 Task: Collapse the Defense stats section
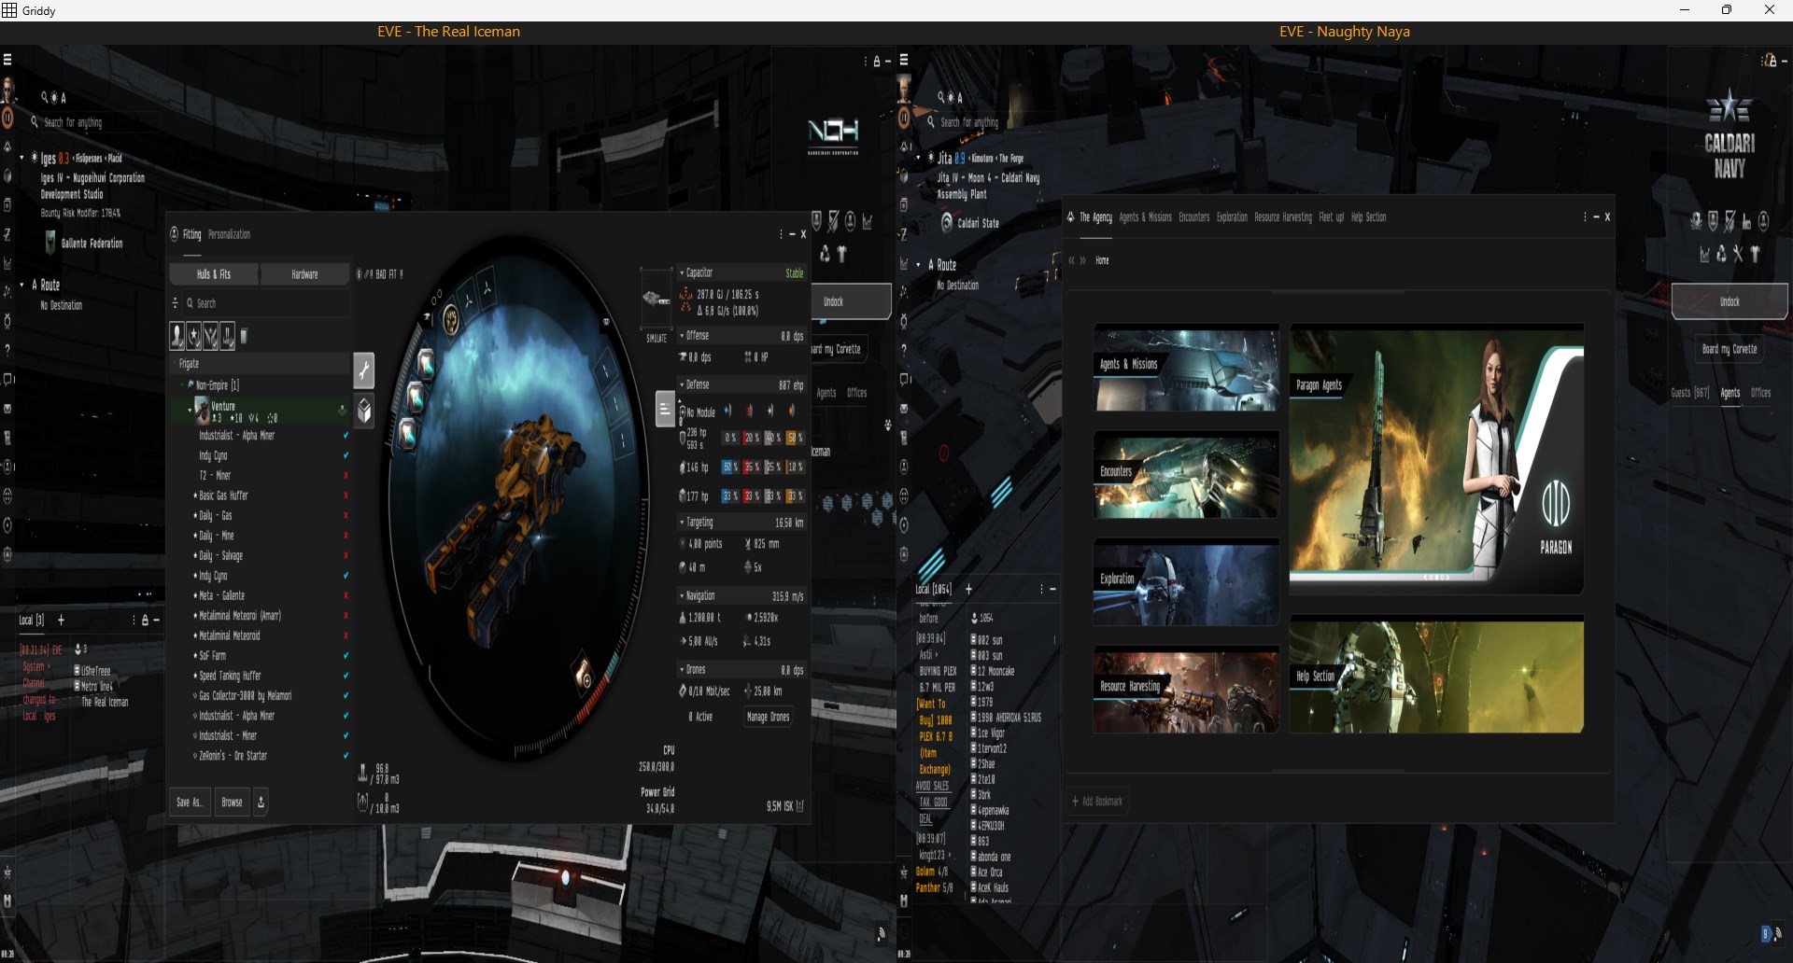point(682,384)
